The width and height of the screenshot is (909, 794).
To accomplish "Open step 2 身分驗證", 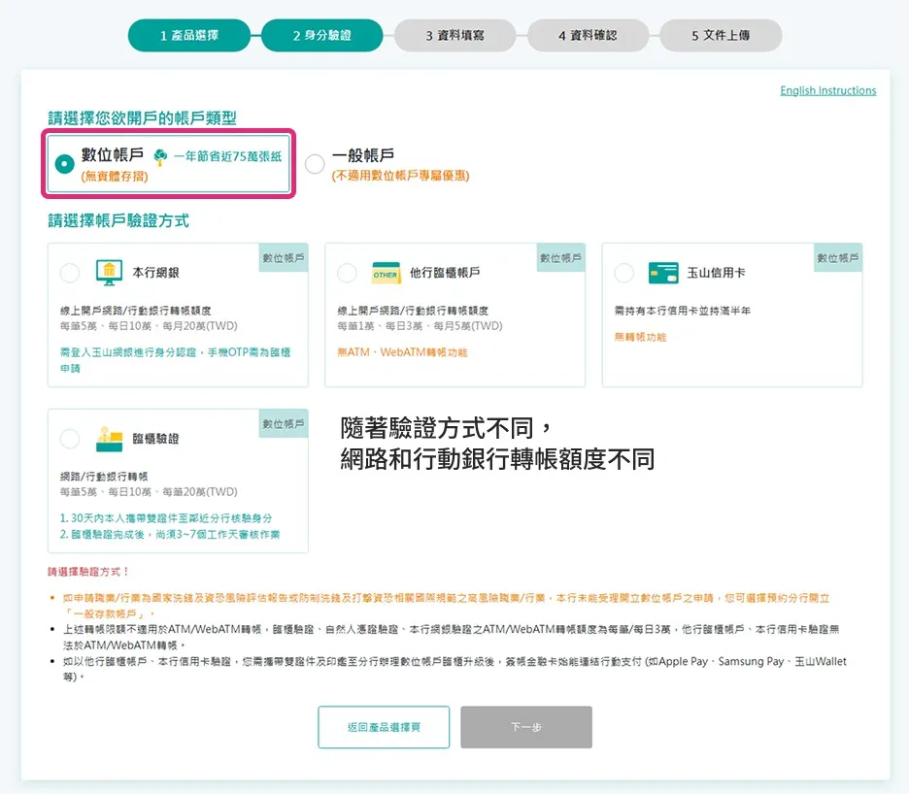I will pos(323,35).
